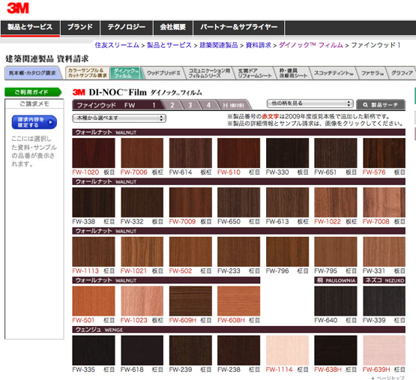Image resolution: width=416 pixels, height=380 pixels.
Task: Select 枠・建具改修用シート tab
Action: 292,73
